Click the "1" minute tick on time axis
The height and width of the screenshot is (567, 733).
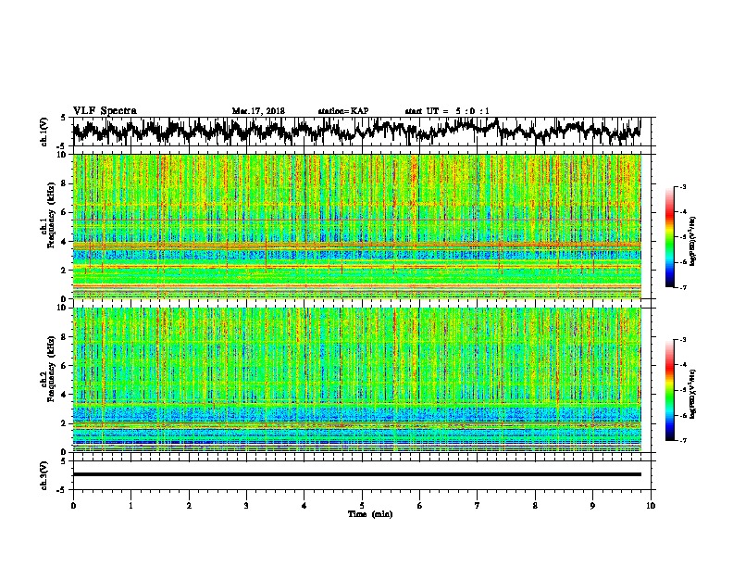click(x=130, y=506)
